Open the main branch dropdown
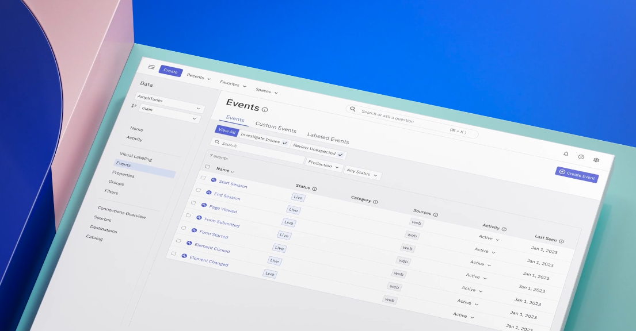Screen dimensions: 636x331 point(169,114)
